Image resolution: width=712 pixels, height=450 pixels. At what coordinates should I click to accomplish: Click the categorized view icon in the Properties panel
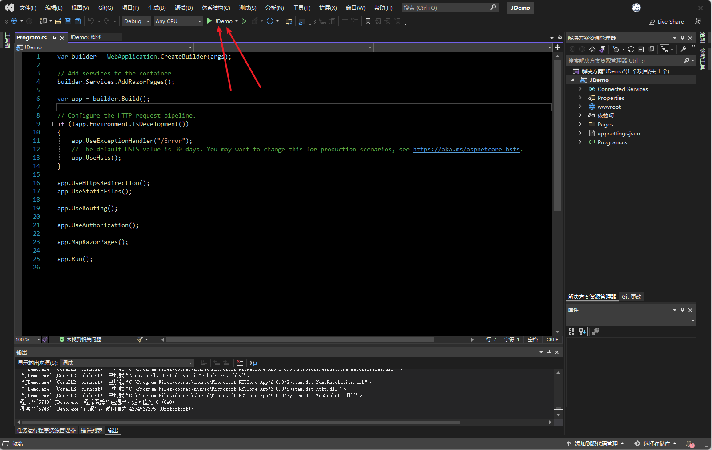[x=572, y=332]
